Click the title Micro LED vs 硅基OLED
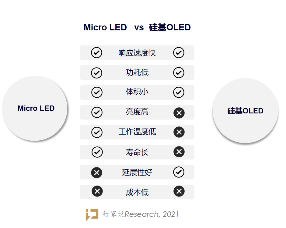This screenshot has width=286, height=228. (137, 27)
